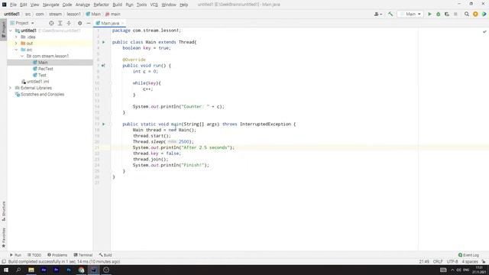This screenshot has width=489, height=275.
Task: Click IntelliJ IDEA taskbar icon
Action: point(93,270)
